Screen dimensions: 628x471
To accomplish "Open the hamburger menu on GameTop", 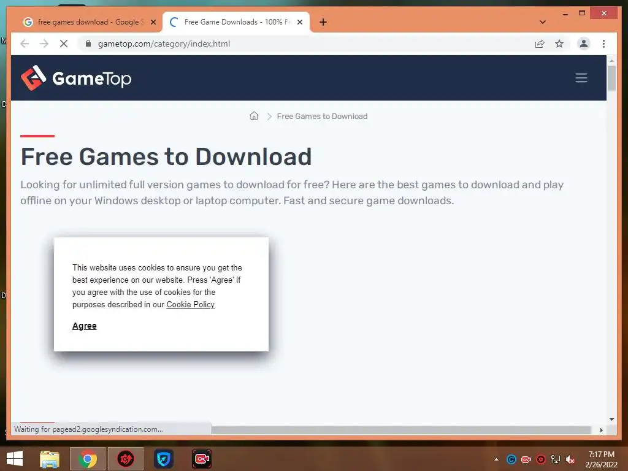I will 581,78.
